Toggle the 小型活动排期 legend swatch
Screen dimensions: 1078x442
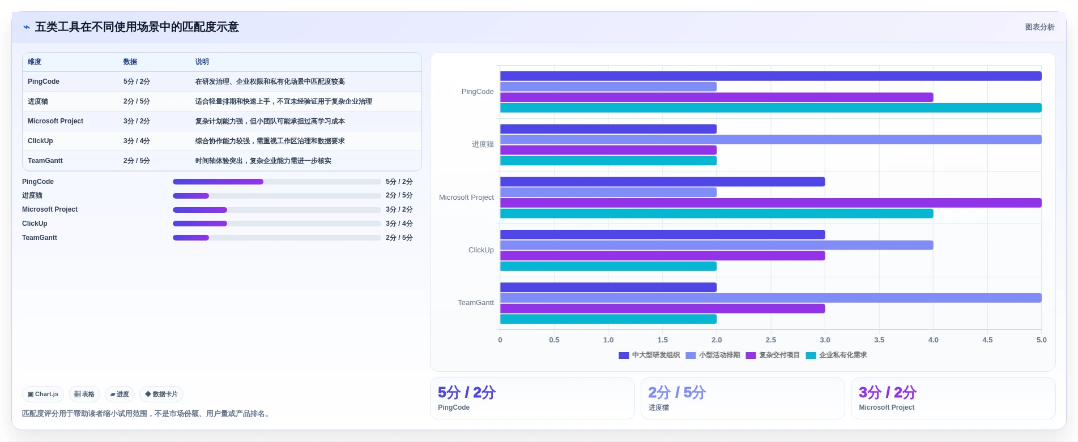691,355
